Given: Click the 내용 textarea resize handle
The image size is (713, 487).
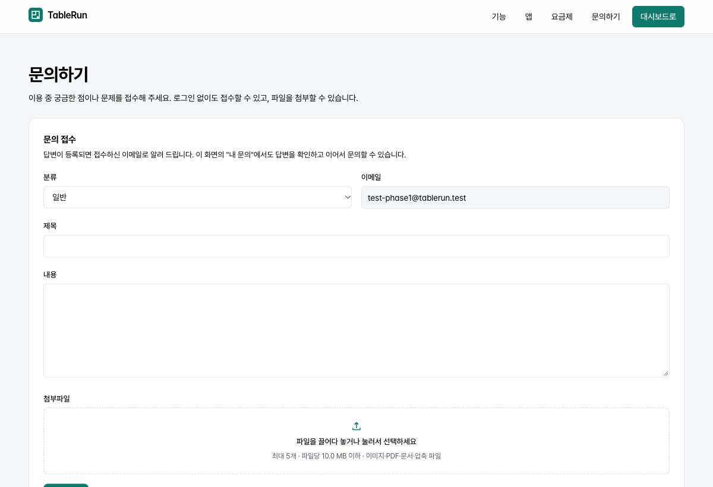Looking at the screenshot, I should 665,373.
